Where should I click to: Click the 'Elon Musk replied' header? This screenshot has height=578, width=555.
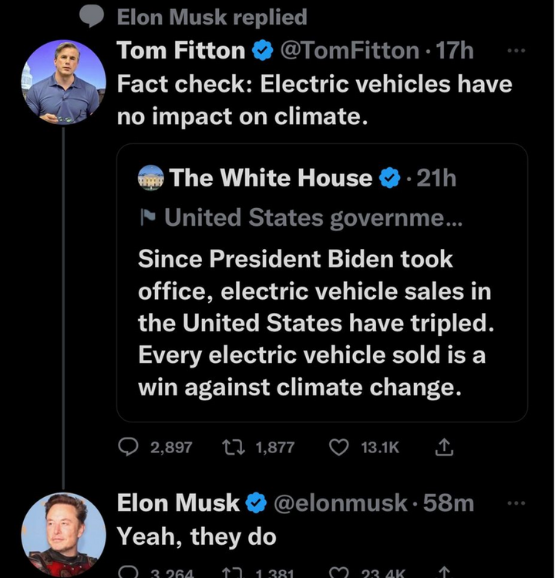click(212, 16)
